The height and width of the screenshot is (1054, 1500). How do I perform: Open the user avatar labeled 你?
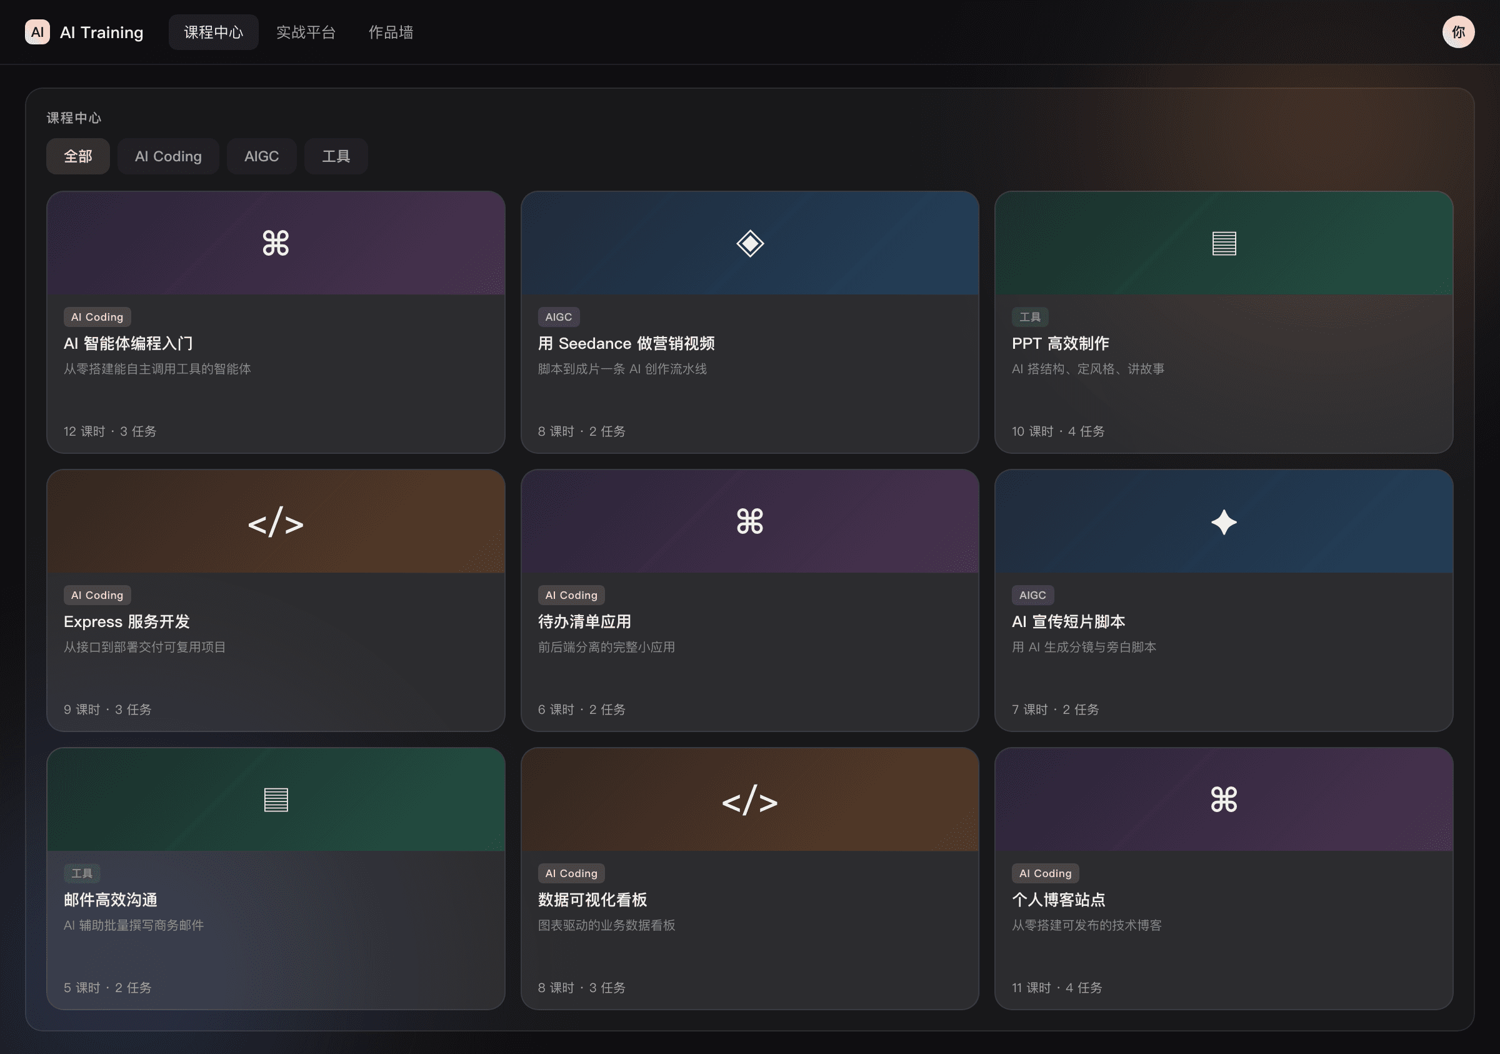pyautogui.click(x=1458, y=32)
